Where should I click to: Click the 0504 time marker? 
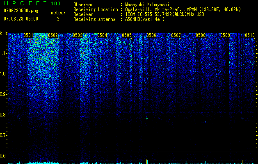tap(102, 35)
